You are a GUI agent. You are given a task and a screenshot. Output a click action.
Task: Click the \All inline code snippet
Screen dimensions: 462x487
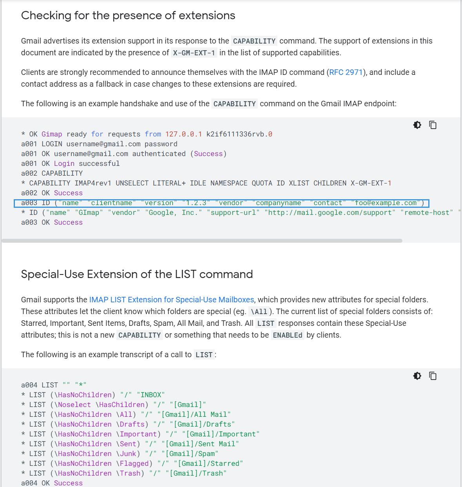258,311
